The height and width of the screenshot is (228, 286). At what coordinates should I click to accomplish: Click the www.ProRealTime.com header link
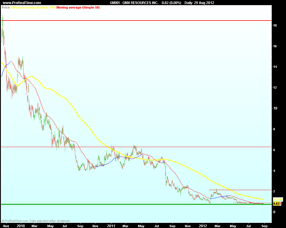(x=22, y=3)
